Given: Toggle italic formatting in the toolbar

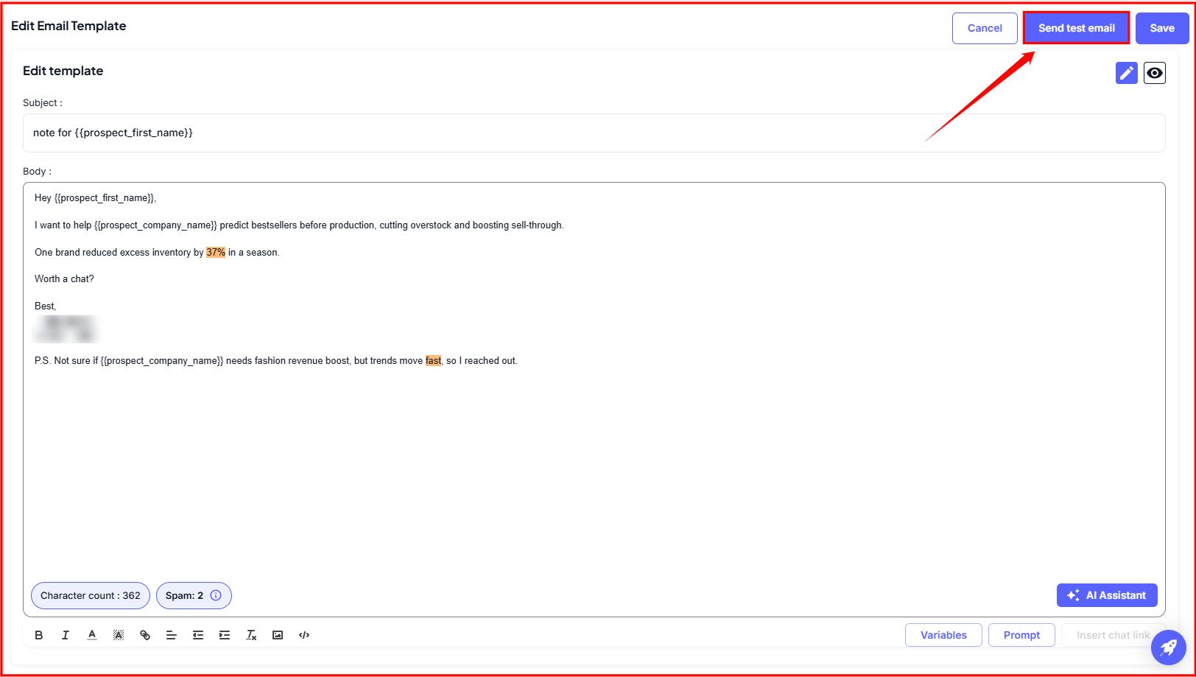Looking at the screenshot, I should pos(66,635).
